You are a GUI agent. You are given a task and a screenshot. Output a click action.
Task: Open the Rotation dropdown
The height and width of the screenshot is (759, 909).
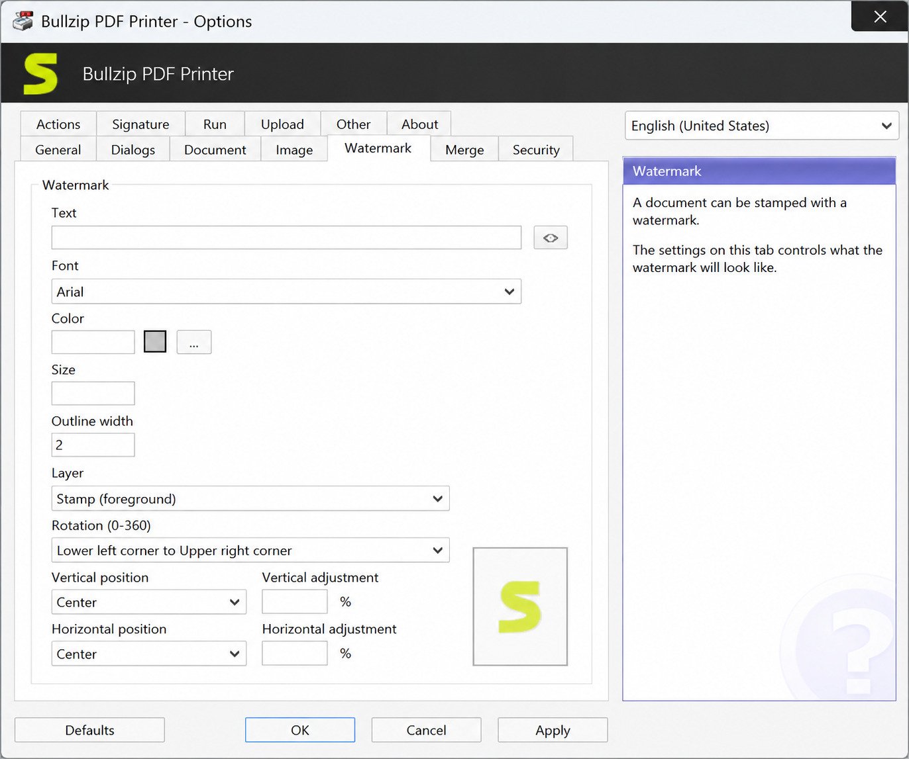click(250, 550)
